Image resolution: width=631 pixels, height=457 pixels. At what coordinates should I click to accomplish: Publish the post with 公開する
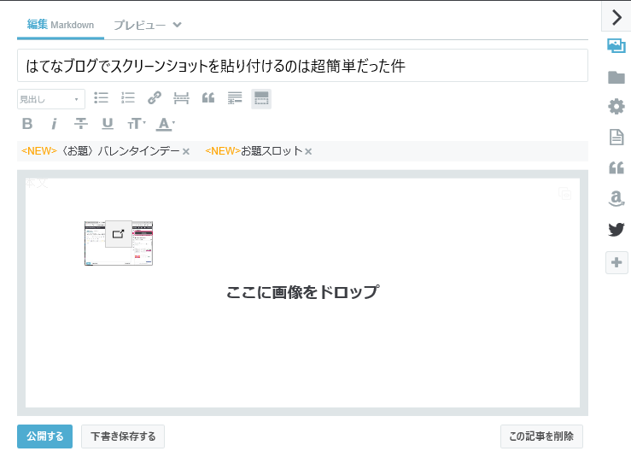[44, 436]
